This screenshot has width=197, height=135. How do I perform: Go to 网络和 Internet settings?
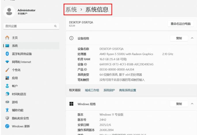tap(31, 62)
